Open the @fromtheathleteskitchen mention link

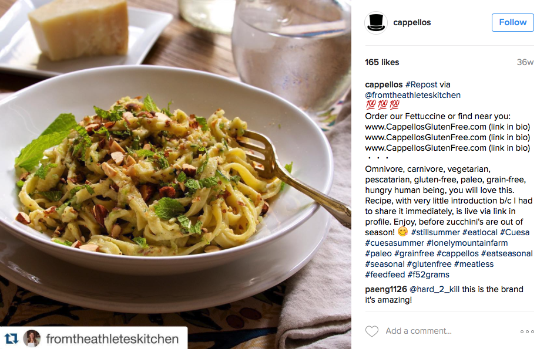pos(412,95)
